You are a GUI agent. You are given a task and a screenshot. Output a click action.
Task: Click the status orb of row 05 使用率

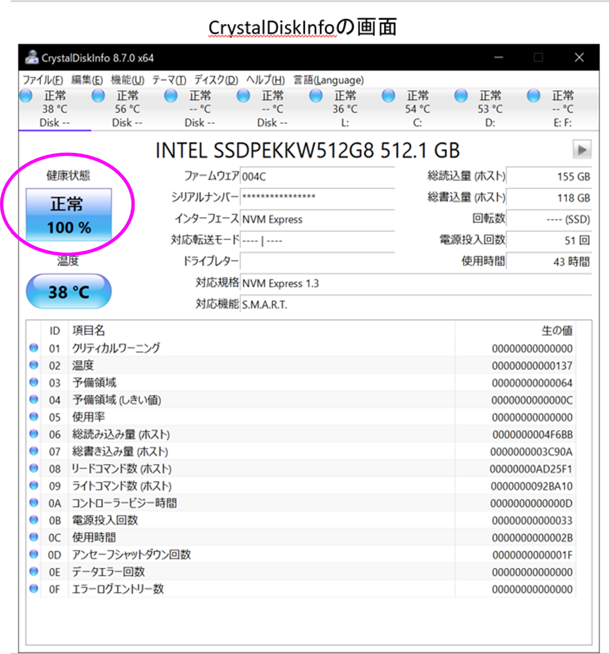(34, 417)
